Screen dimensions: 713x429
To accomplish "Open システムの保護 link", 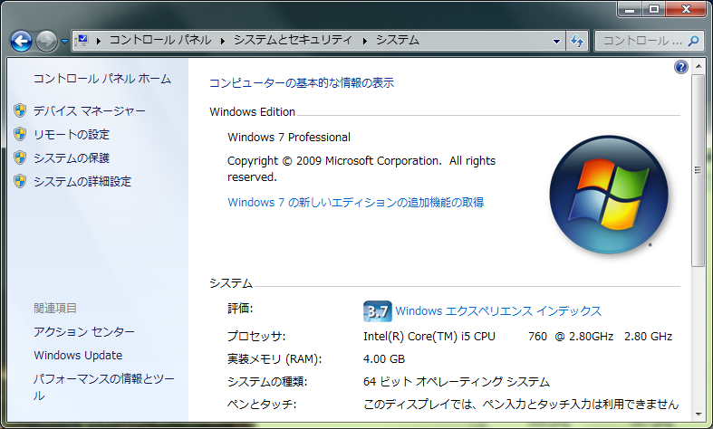I will [72, 158].
